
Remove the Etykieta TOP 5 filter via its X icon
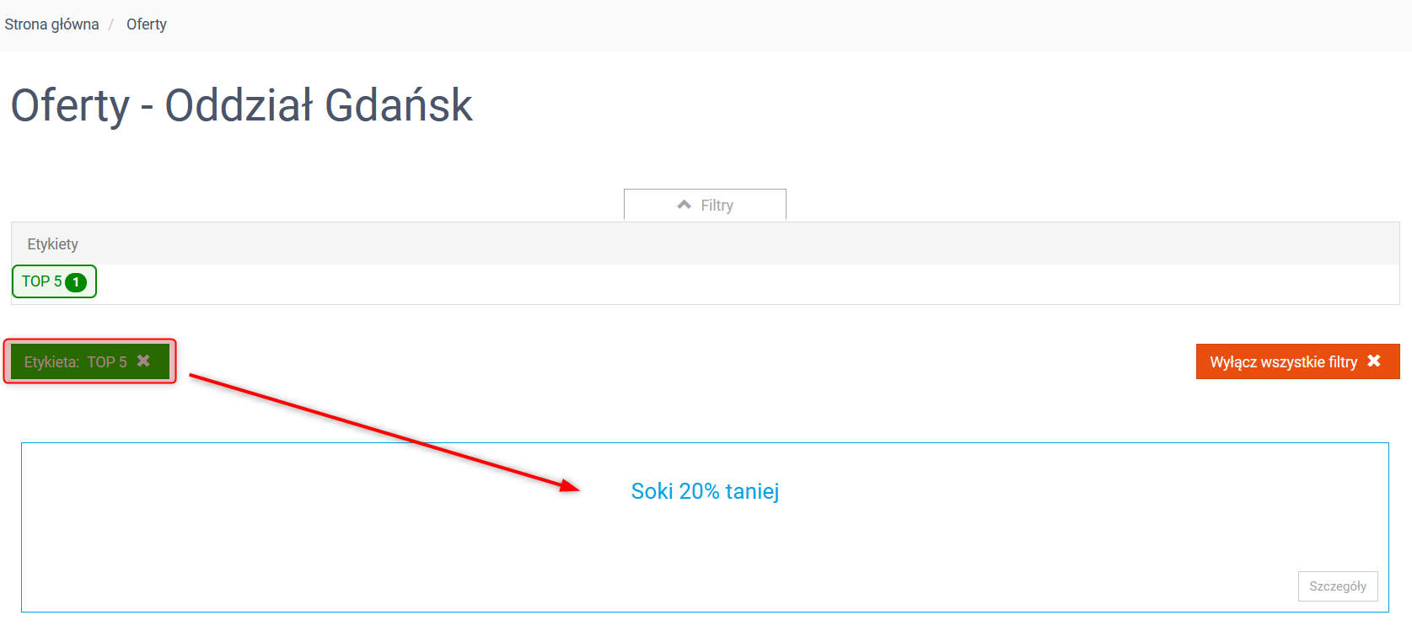pos(143,361)
